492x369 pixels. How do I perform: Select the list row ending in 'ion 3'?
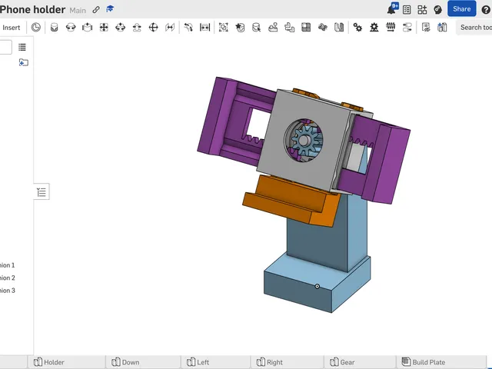pos(8,291)
